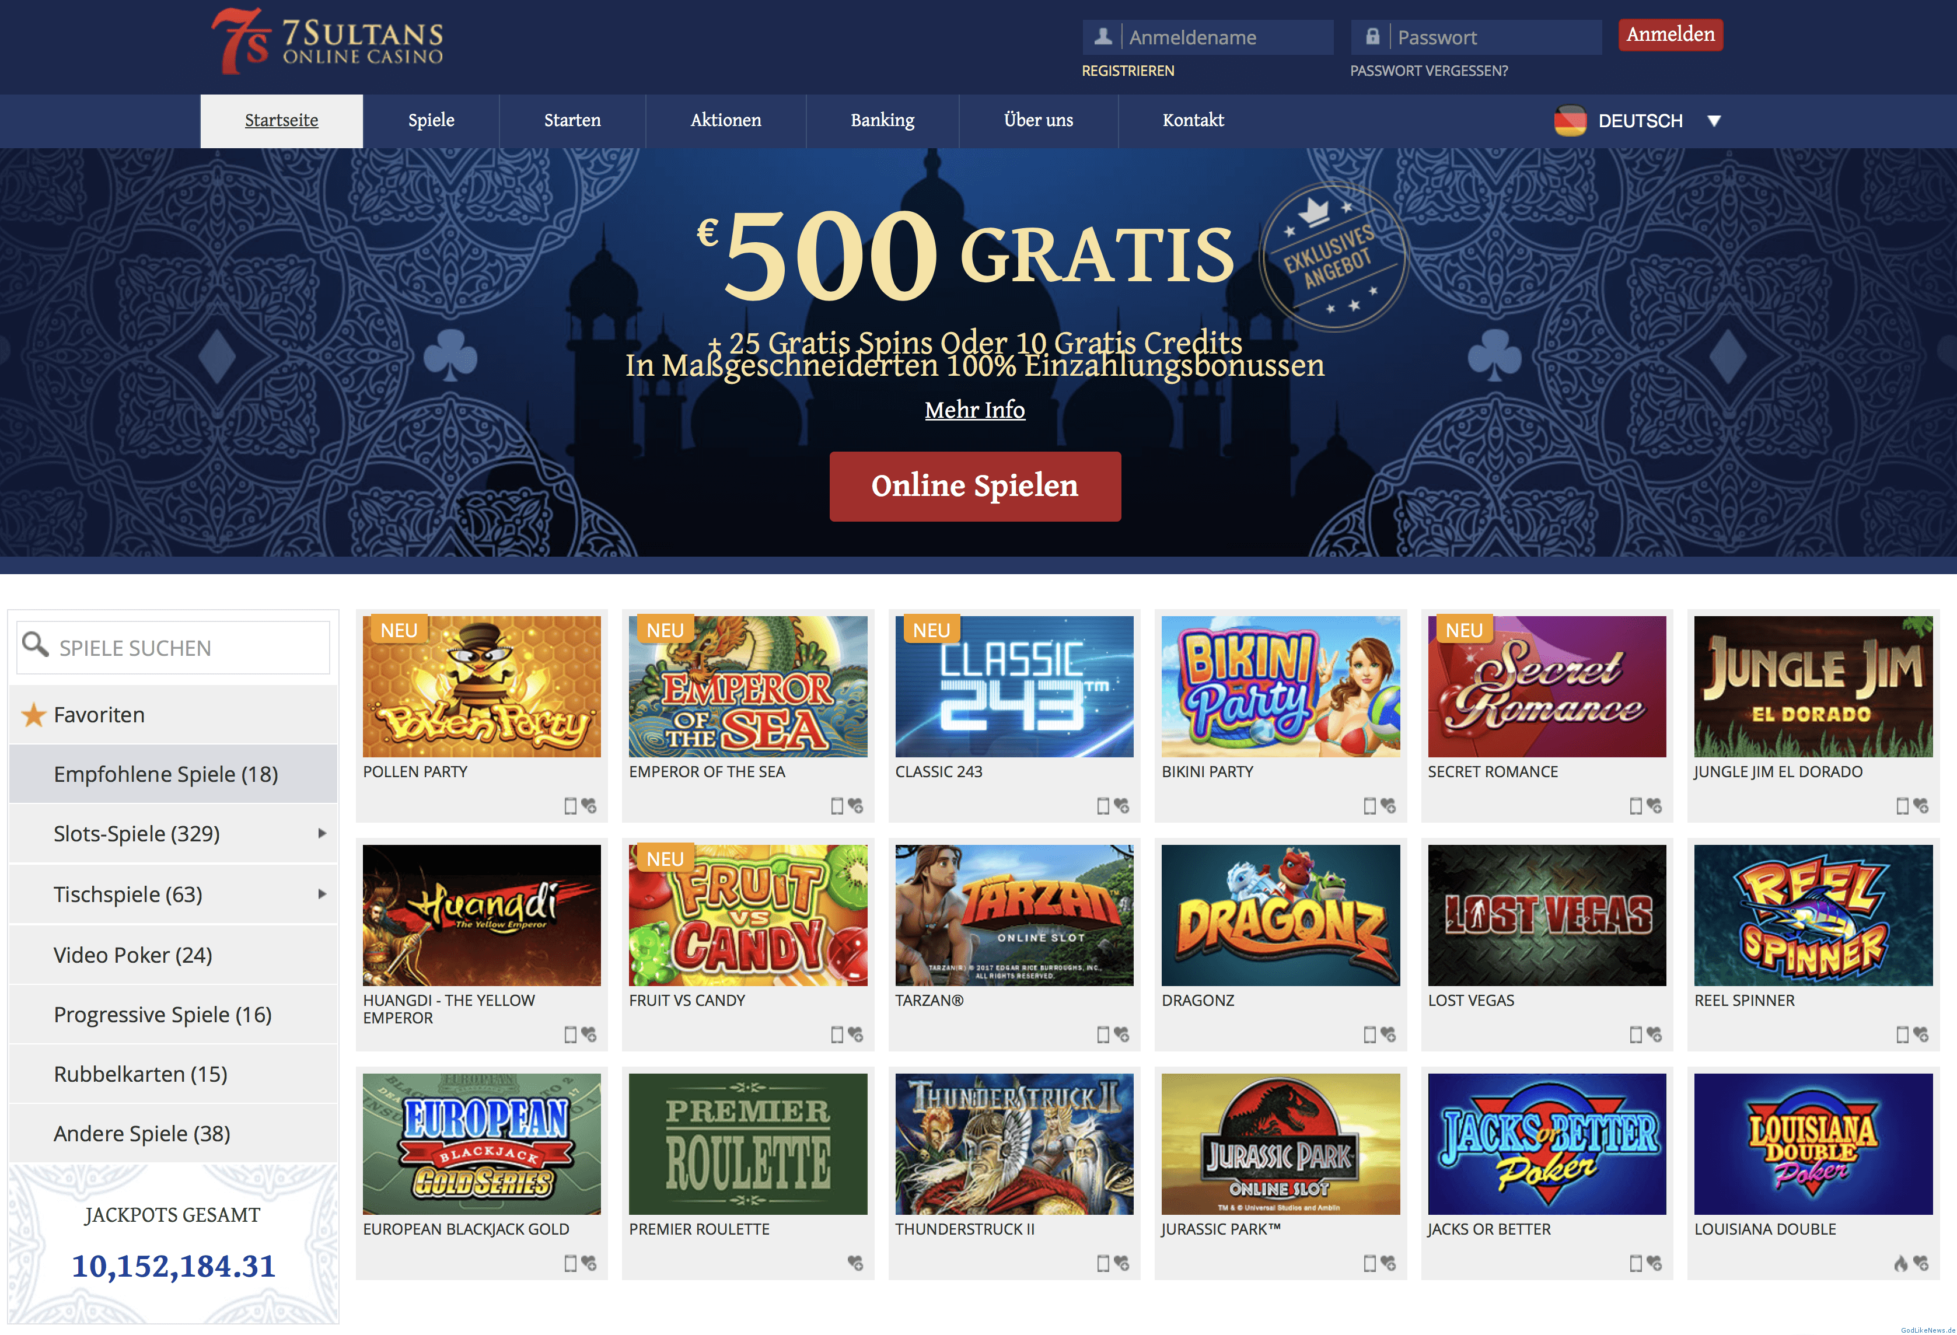Click the German flag icon

tap(1570, 120)
